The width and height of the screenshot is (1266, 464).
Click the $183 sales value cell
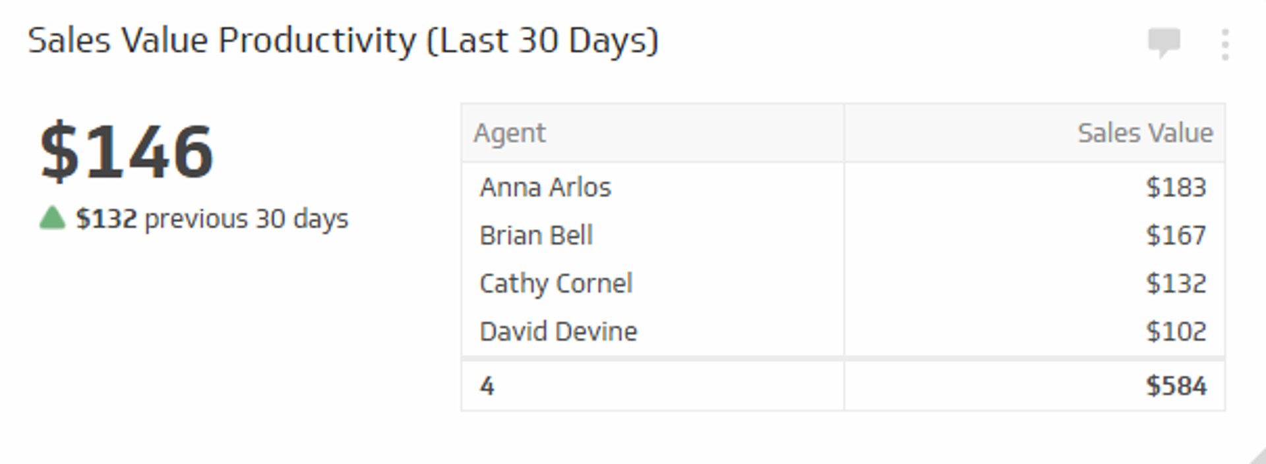[x=1176, y=187]
